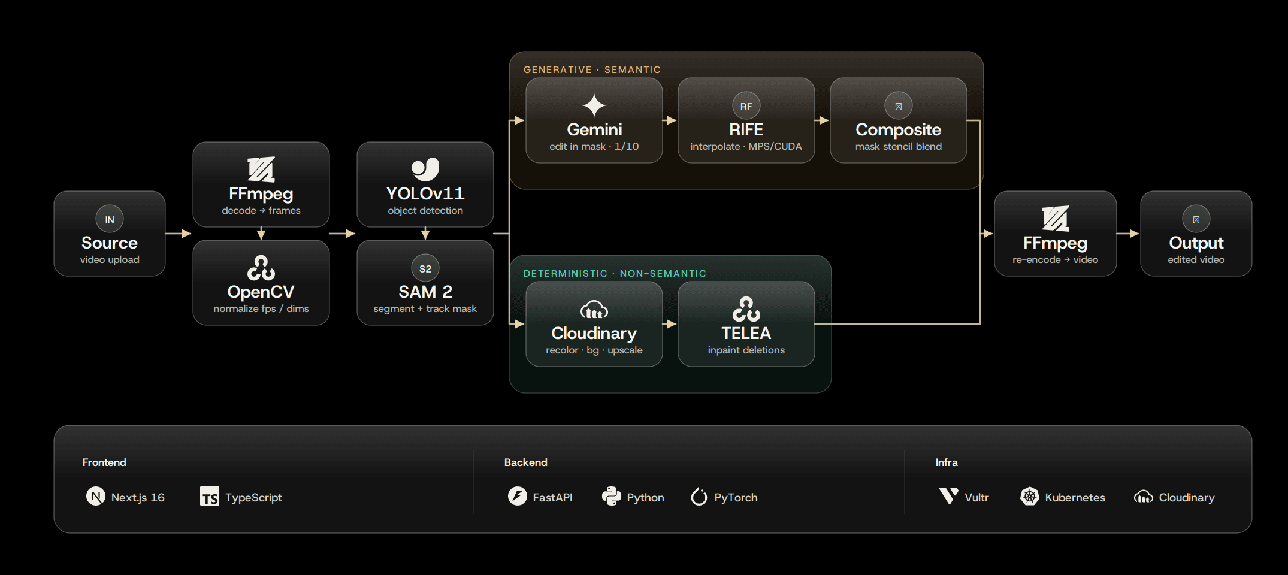
Task: Click the TELEA node title
Action: tap(746, 333)
